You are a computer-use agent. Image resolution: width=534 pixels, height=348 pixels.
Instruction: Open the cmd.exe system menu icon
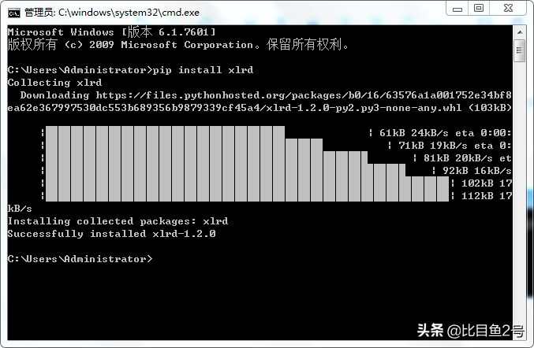point(13,13)
